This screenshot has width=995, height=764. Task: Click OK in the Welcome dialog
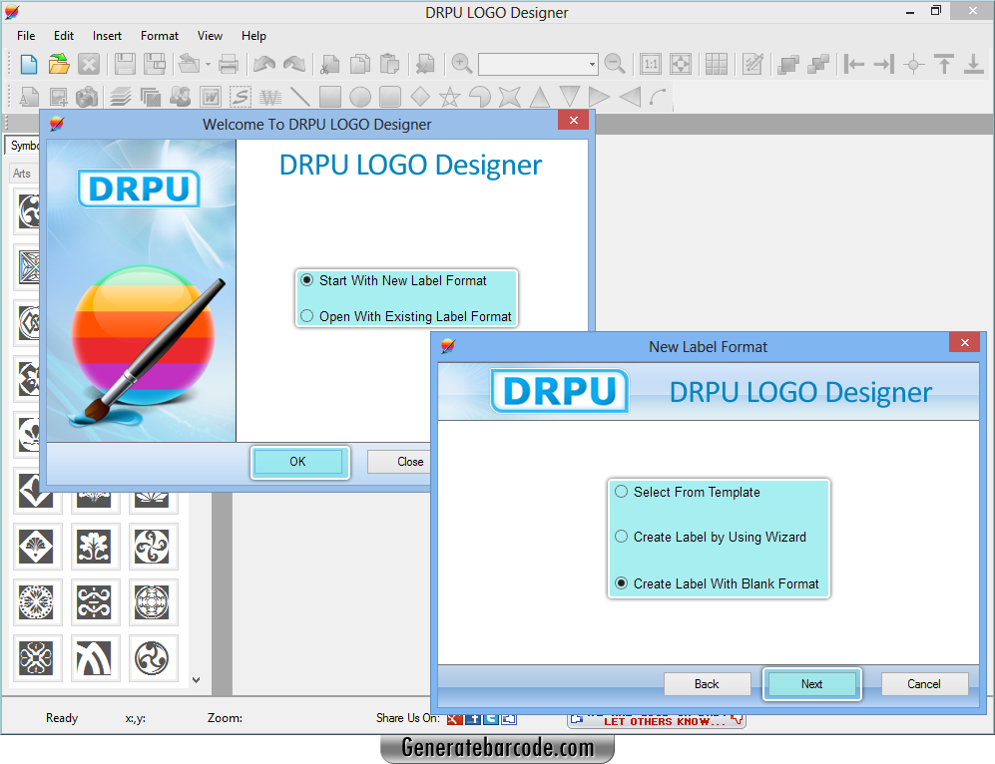coord(299,462)
